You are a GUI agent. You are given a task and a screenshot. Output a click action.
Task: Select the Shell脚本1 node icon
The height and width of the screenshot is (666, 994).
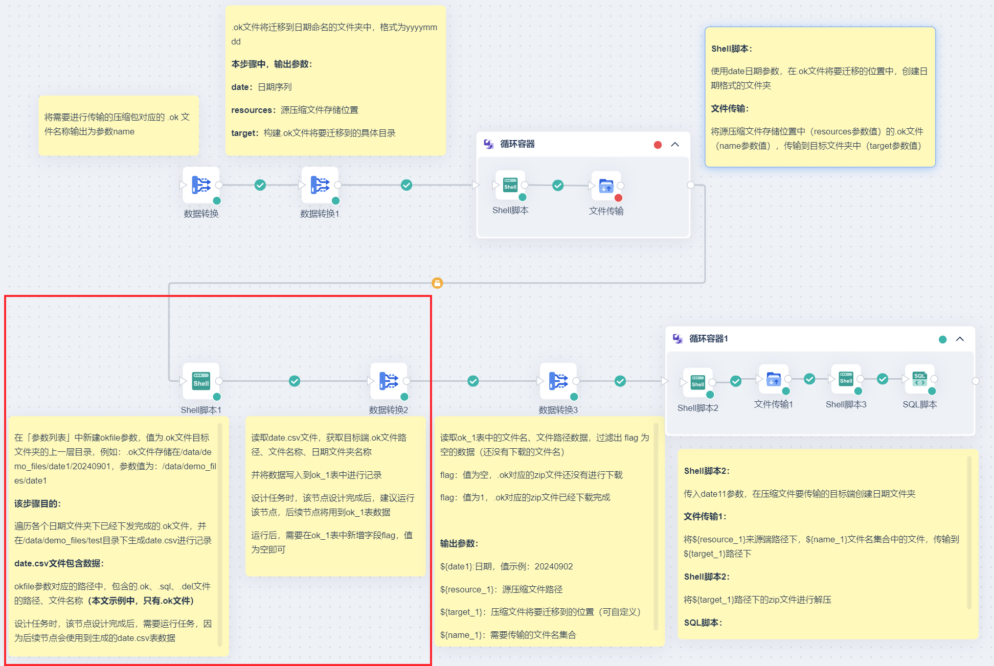pyautogui.click(x=201, y=381)
